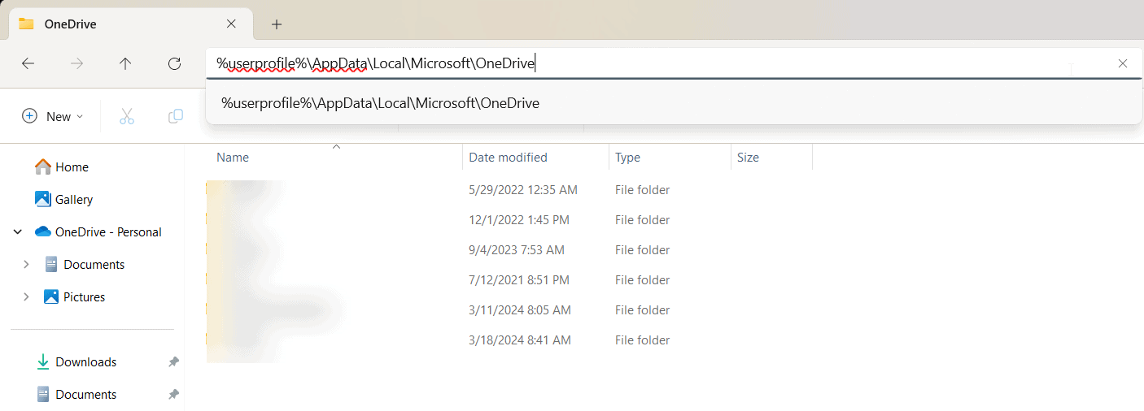1144x411 pixels.
Task: Open Gallery in the navigation pane
Action: (x=73, y=200)
